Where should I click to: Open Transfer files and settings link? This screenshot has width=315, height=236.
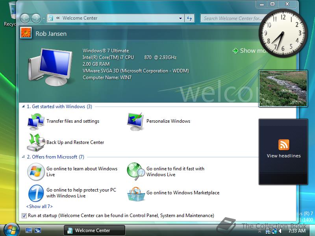tap(73, 121)
